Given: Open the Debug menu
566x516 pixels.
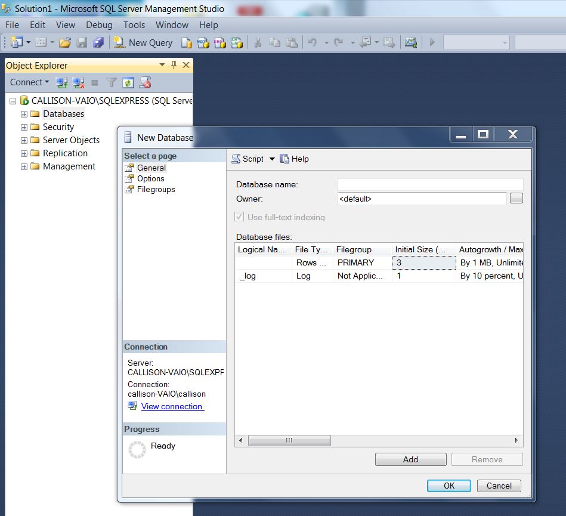Looking at the screenshot, I should pyautogui.click(x=99, y=25).
